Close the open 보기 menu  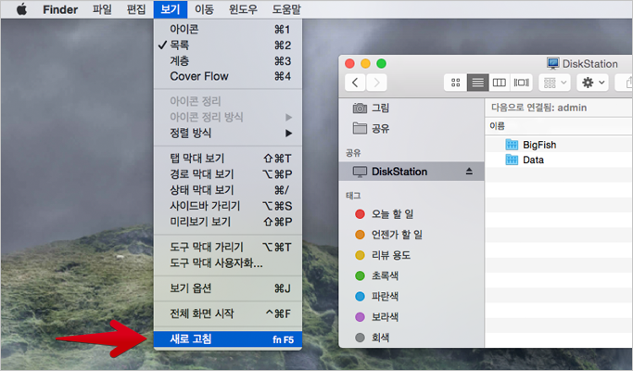[171, 9]
